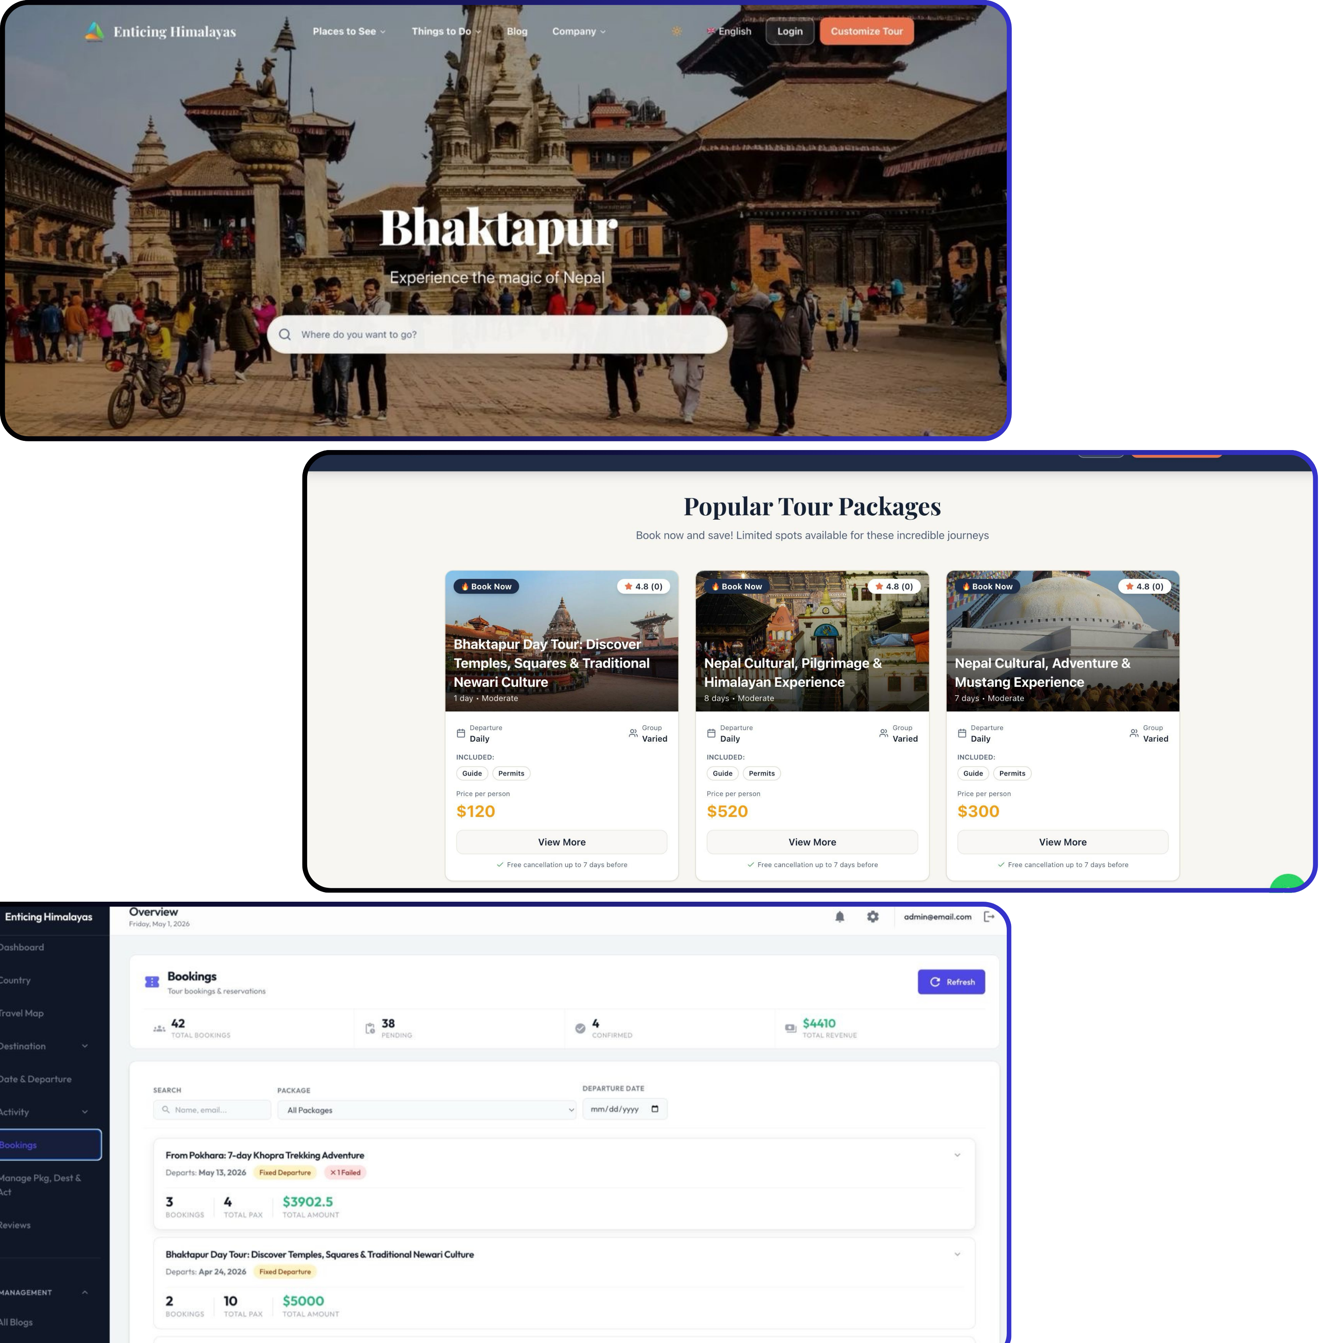Click the logout icon beside admin email
The image size is (1343, 1343).
click(x=989, y=917)
